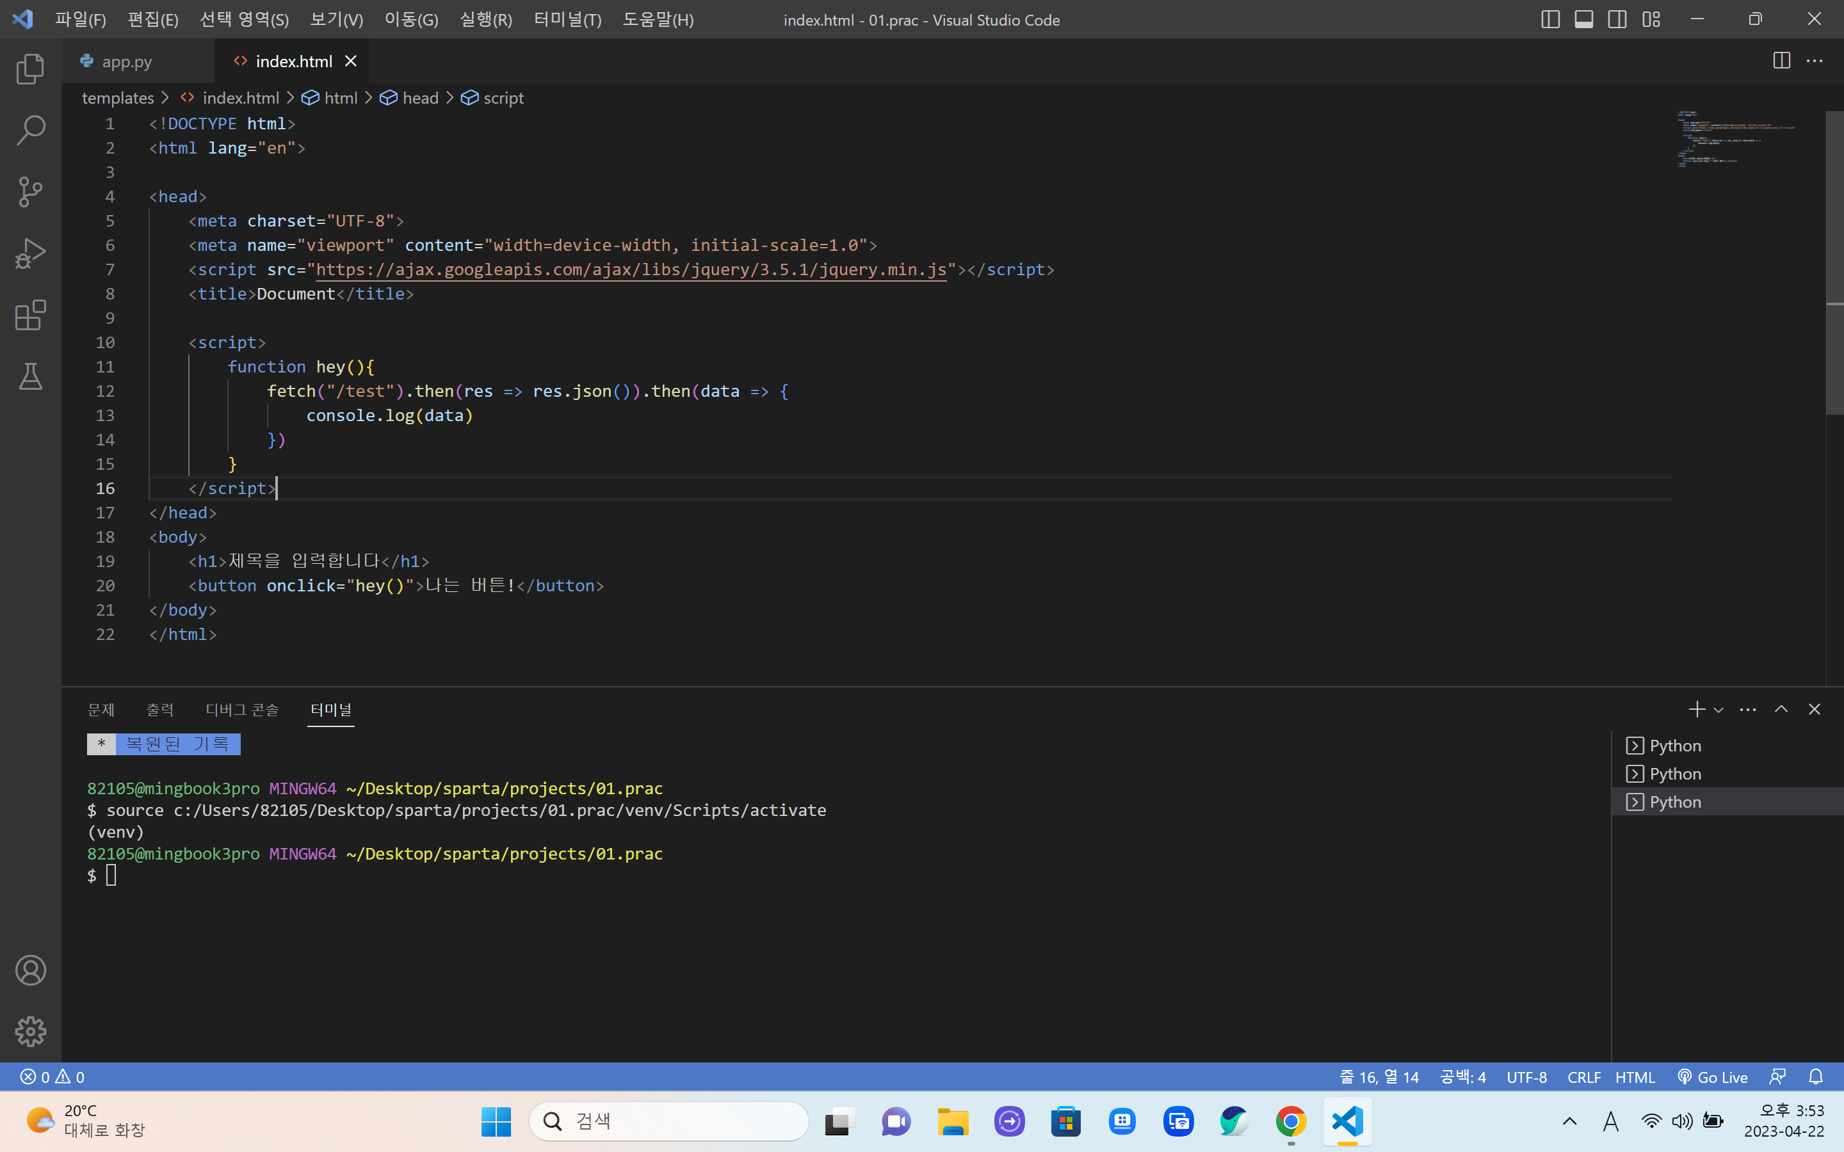Split the editor to the right

(1781, 61)
